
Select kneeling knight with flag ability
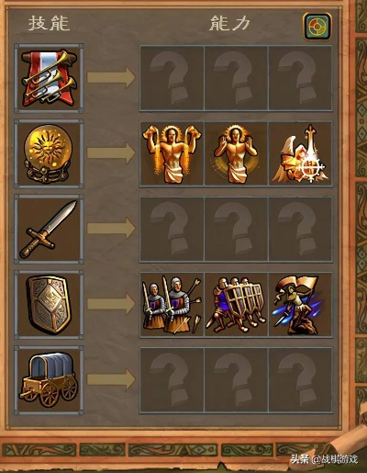[300, 305]
